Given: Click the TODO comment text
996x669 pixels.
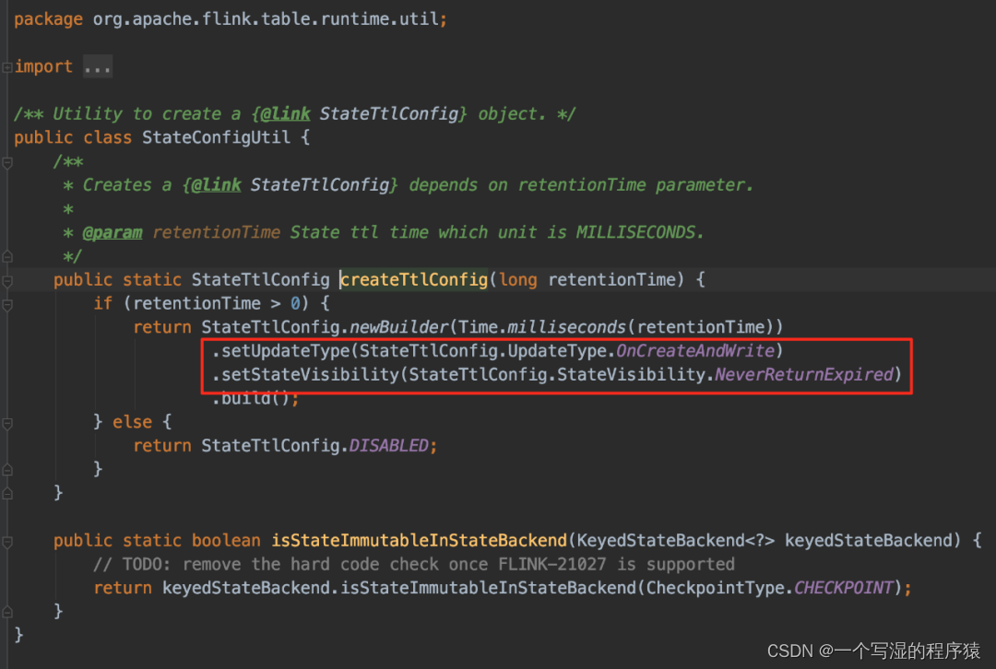Looking at the screenshot, I should 413,564.
